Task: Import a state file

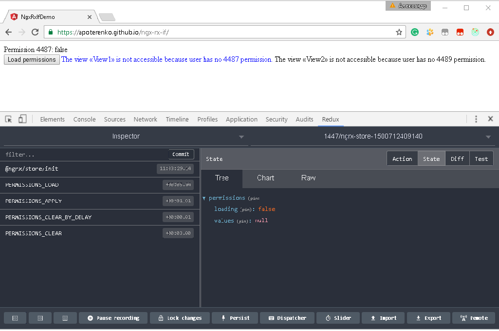Action: [x=383, y=318]
